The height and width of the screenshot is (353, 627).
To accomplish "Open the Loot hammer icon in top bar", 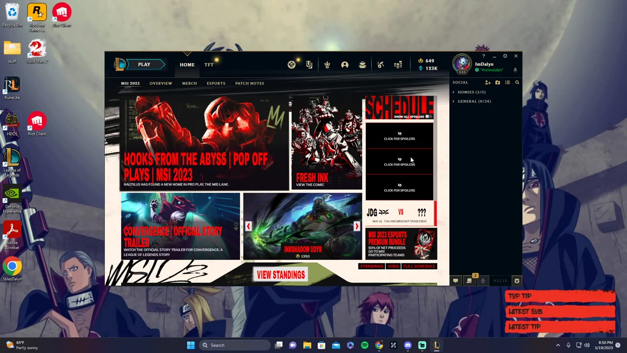I will [380, 65].
